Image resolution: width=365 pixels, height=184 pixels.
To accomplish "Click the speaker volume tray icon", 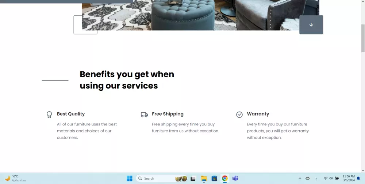I will (x=331, y=179).
